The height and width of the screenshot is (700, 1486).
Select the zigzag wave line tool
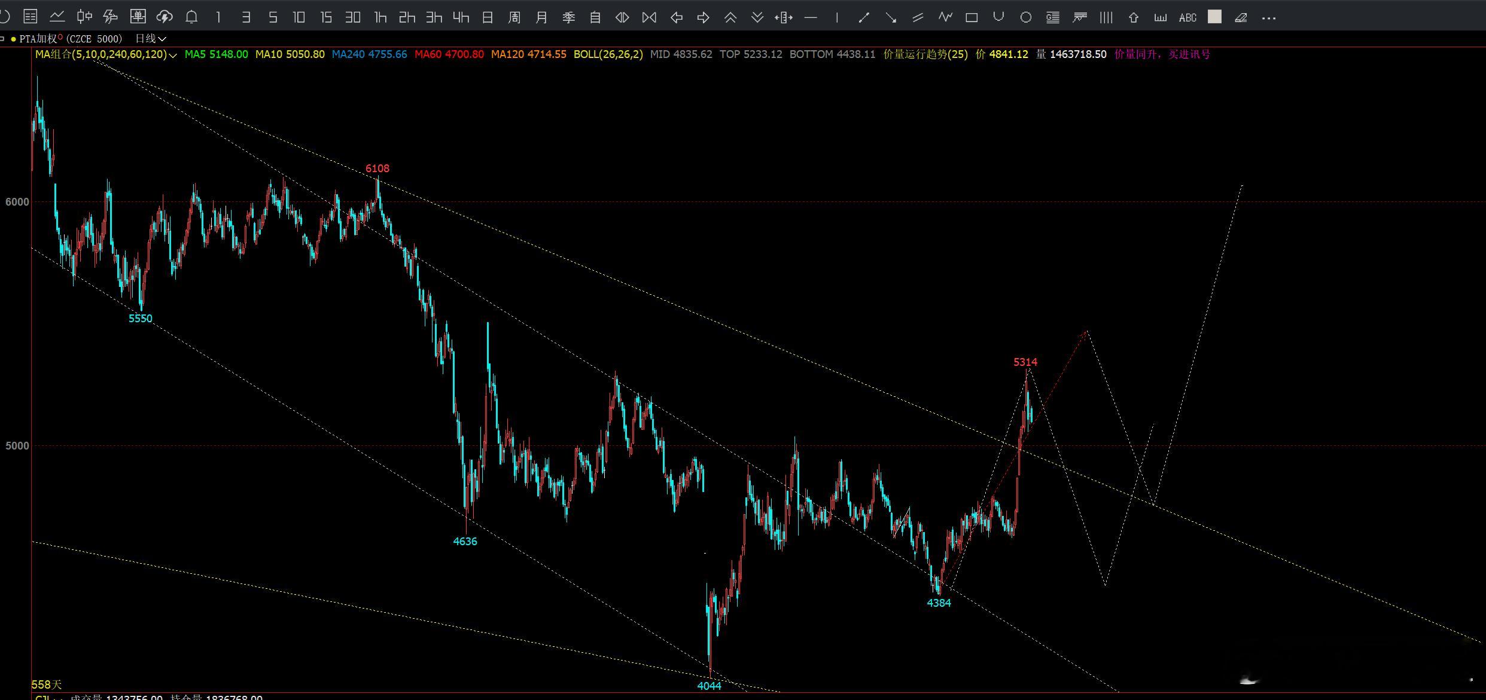[x=945, y=17]
